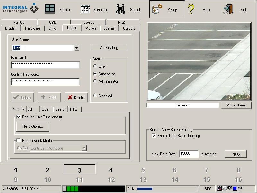Enable Kiosk Mode
The width and height of the screenshot is (257, 193).
point(18,140)
